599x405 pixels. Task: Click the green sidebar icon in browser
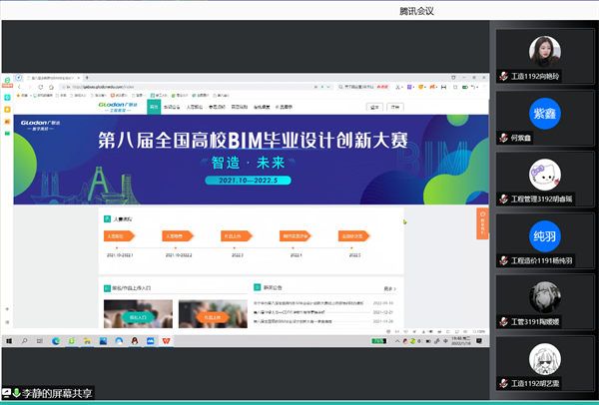pyautogui.click(x=7, y=134)
